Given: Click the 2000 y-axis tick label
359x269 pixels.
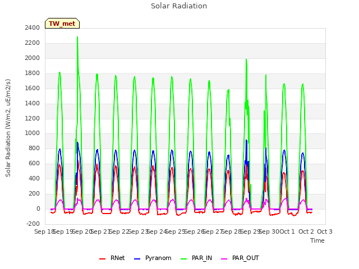Looking at the screenshot, I should tap(33, 58).
